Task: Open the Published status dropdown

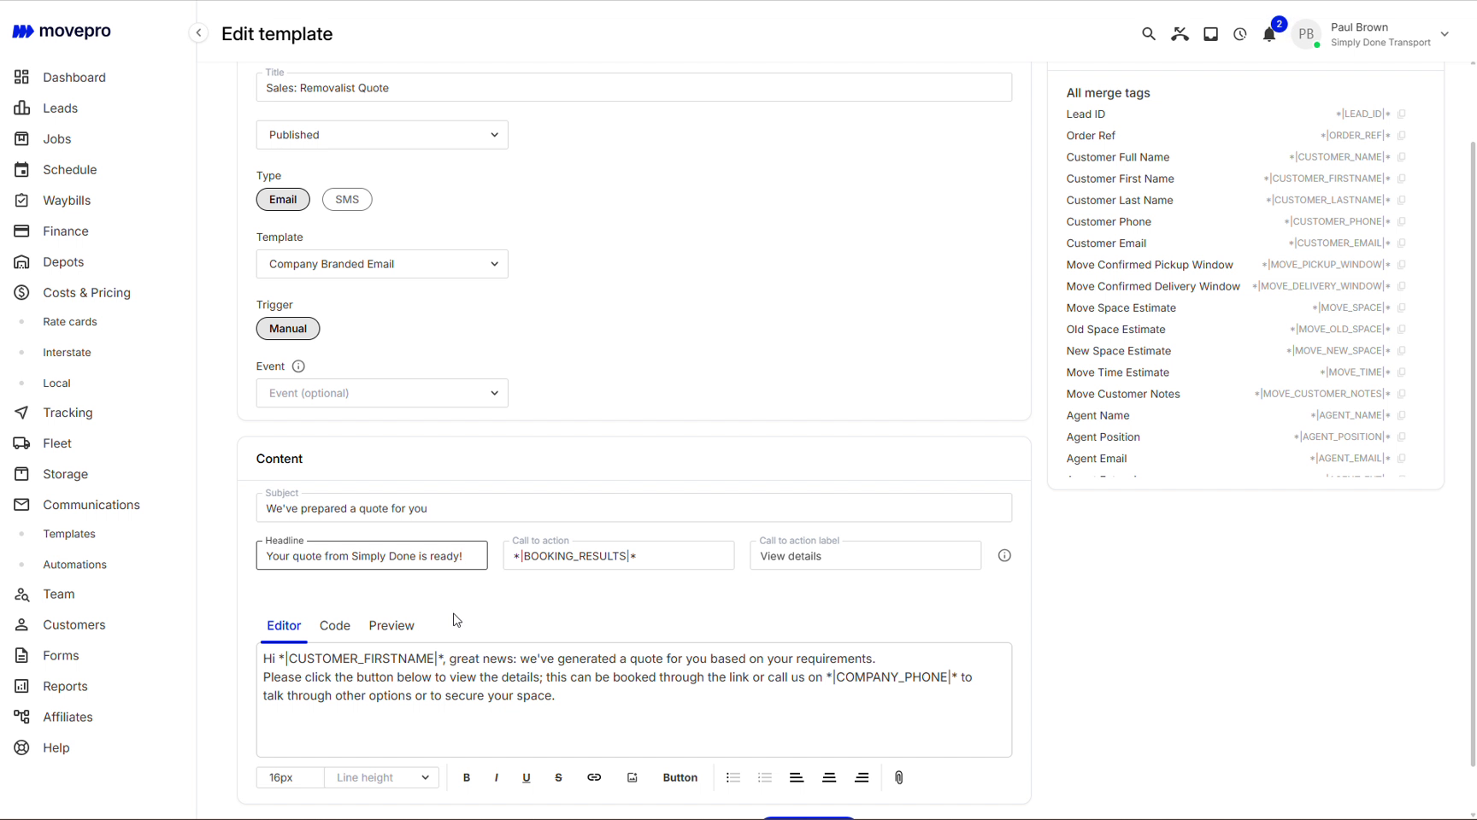Action: coord(382,135)
